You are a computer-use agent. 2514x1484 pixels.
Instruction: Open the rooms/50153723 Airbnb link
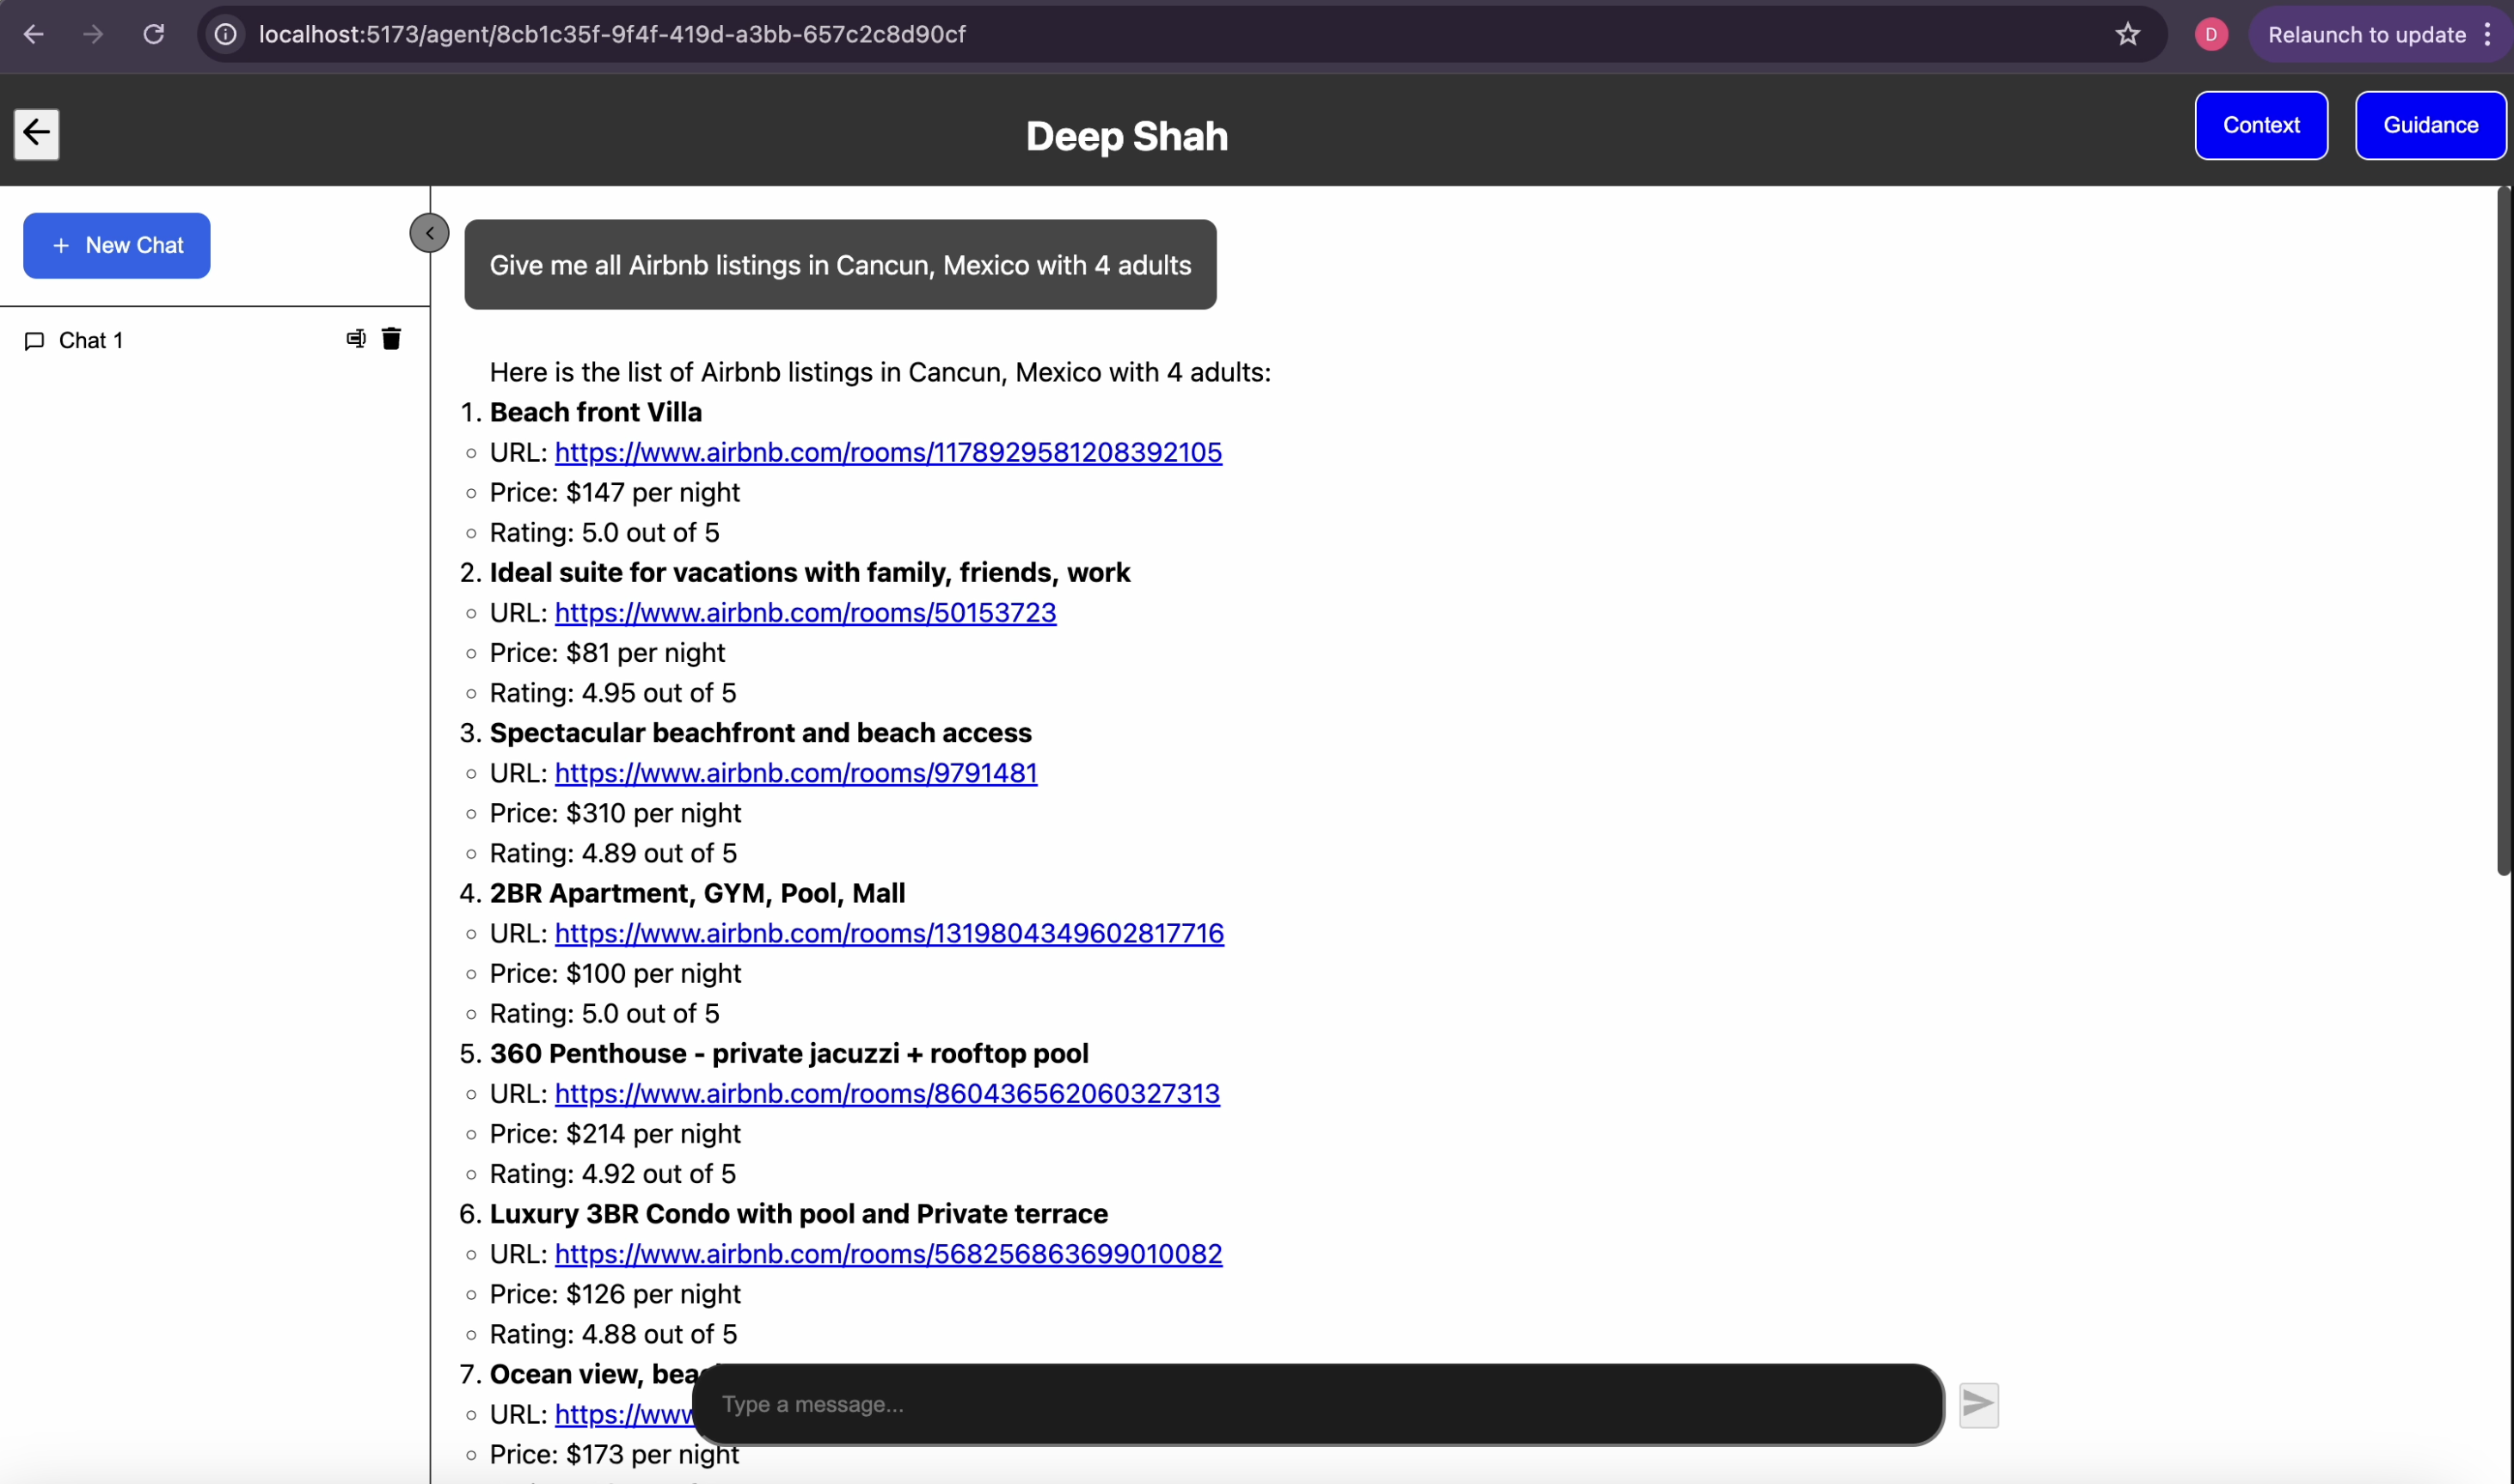click(x=804, y=613)
